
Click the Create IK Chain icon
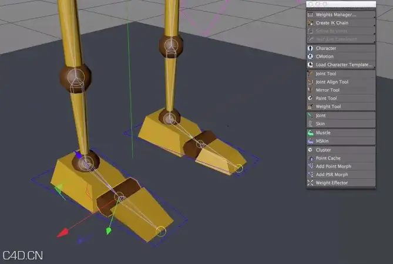pyautogui.click(x=310, y=23)
